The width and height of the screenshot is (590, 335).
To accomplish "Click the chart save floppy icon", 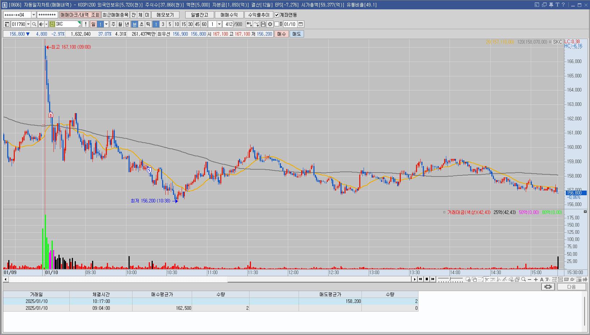I will tap(263, 24).
